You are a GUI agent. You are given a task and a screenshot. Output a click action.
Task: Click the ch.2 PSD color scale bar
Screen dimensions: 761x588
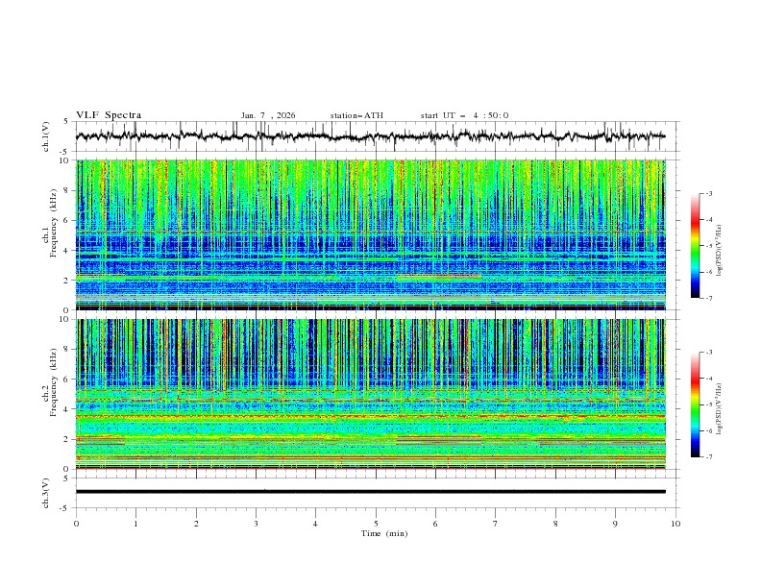(695, 404)
